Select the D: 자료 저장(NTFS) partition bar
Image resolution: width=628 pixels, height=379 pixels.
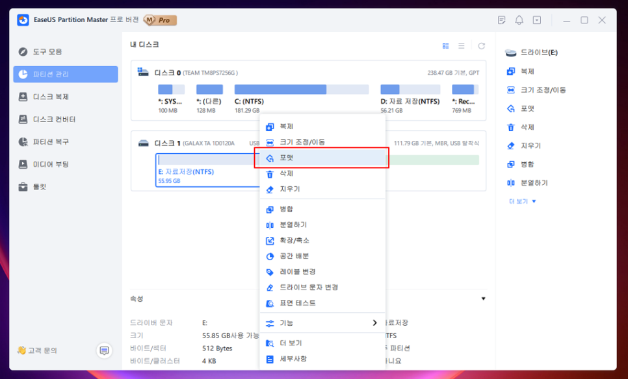tap(410, 89)
